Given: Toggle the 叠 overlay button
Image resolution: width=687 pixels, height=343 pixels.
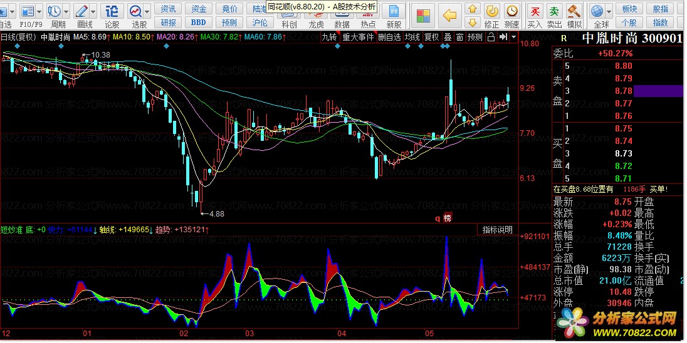Looking at the screenshot, I should point(448,37).
